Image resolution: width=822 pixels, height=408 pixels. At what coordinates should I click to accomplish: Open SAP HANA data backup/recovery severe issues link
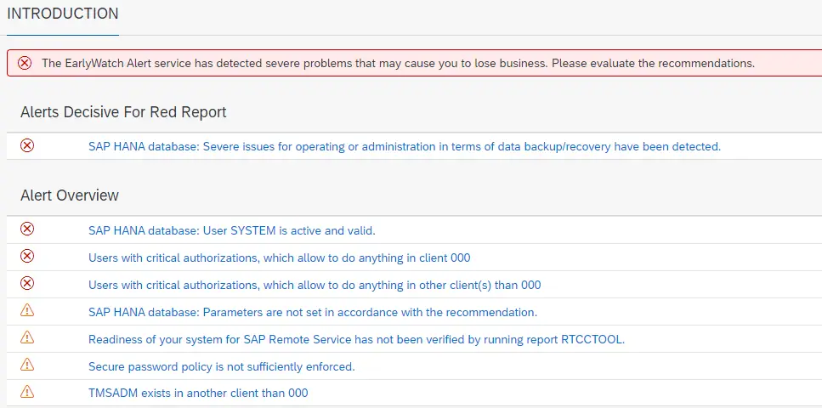coord(405,147)
